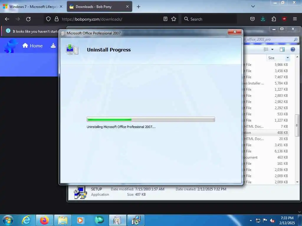List all tabs with the chevron
Image resolution: width=302 pixels, height=226 pixels.
pyautogui.click(x=253, y=6)
